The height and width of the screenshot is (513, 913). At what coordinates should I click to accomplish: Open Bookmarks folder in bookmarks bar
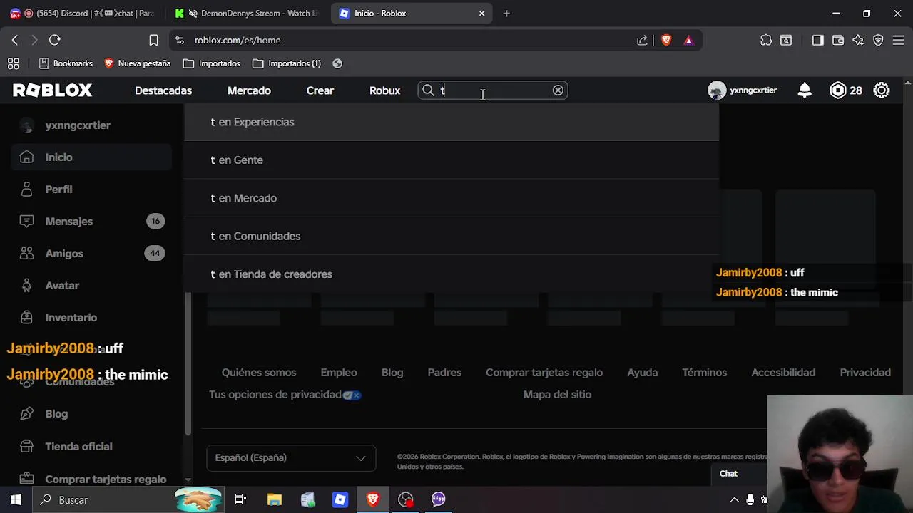coord(66,63)
